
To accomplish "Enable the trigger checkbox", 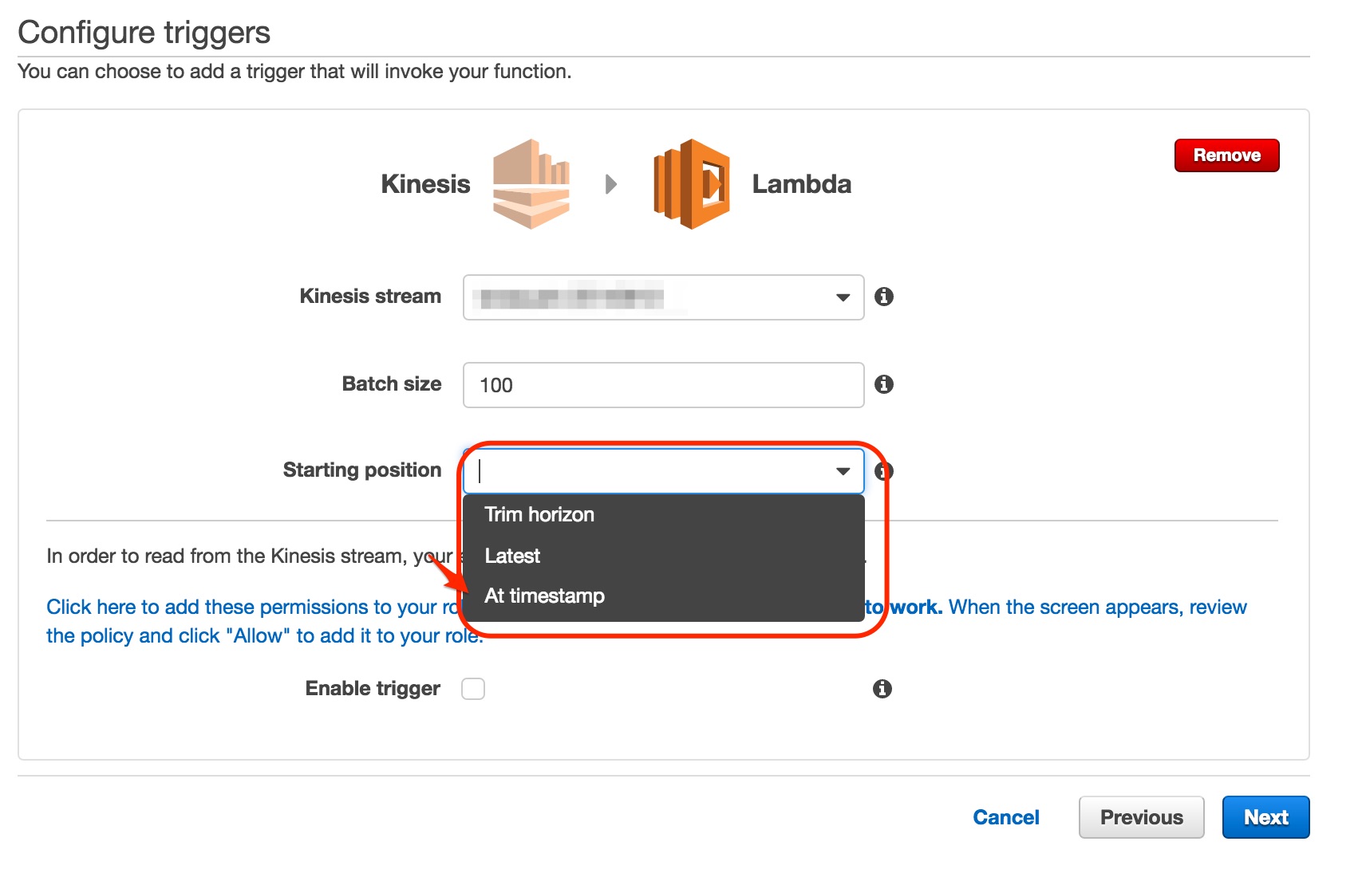I will (x=473, y=688).
